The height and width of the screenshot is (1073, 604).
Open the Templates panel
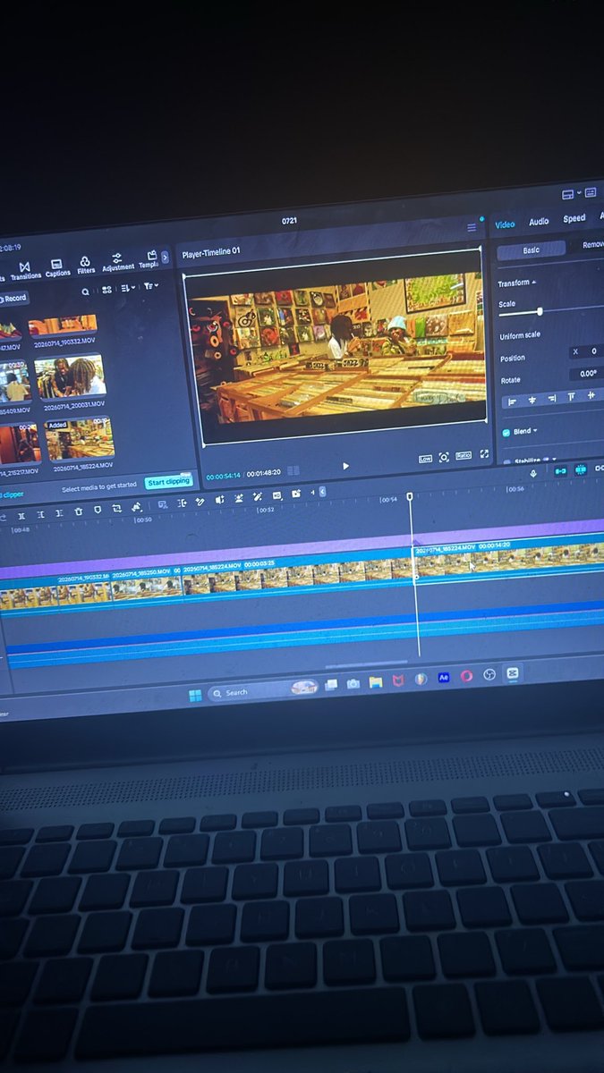click(149, 260)
